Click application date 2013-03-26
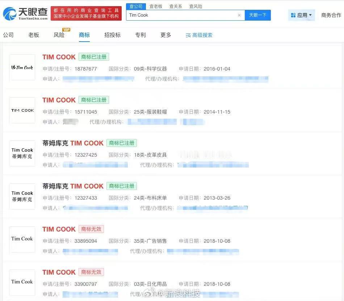 [217, 198]
